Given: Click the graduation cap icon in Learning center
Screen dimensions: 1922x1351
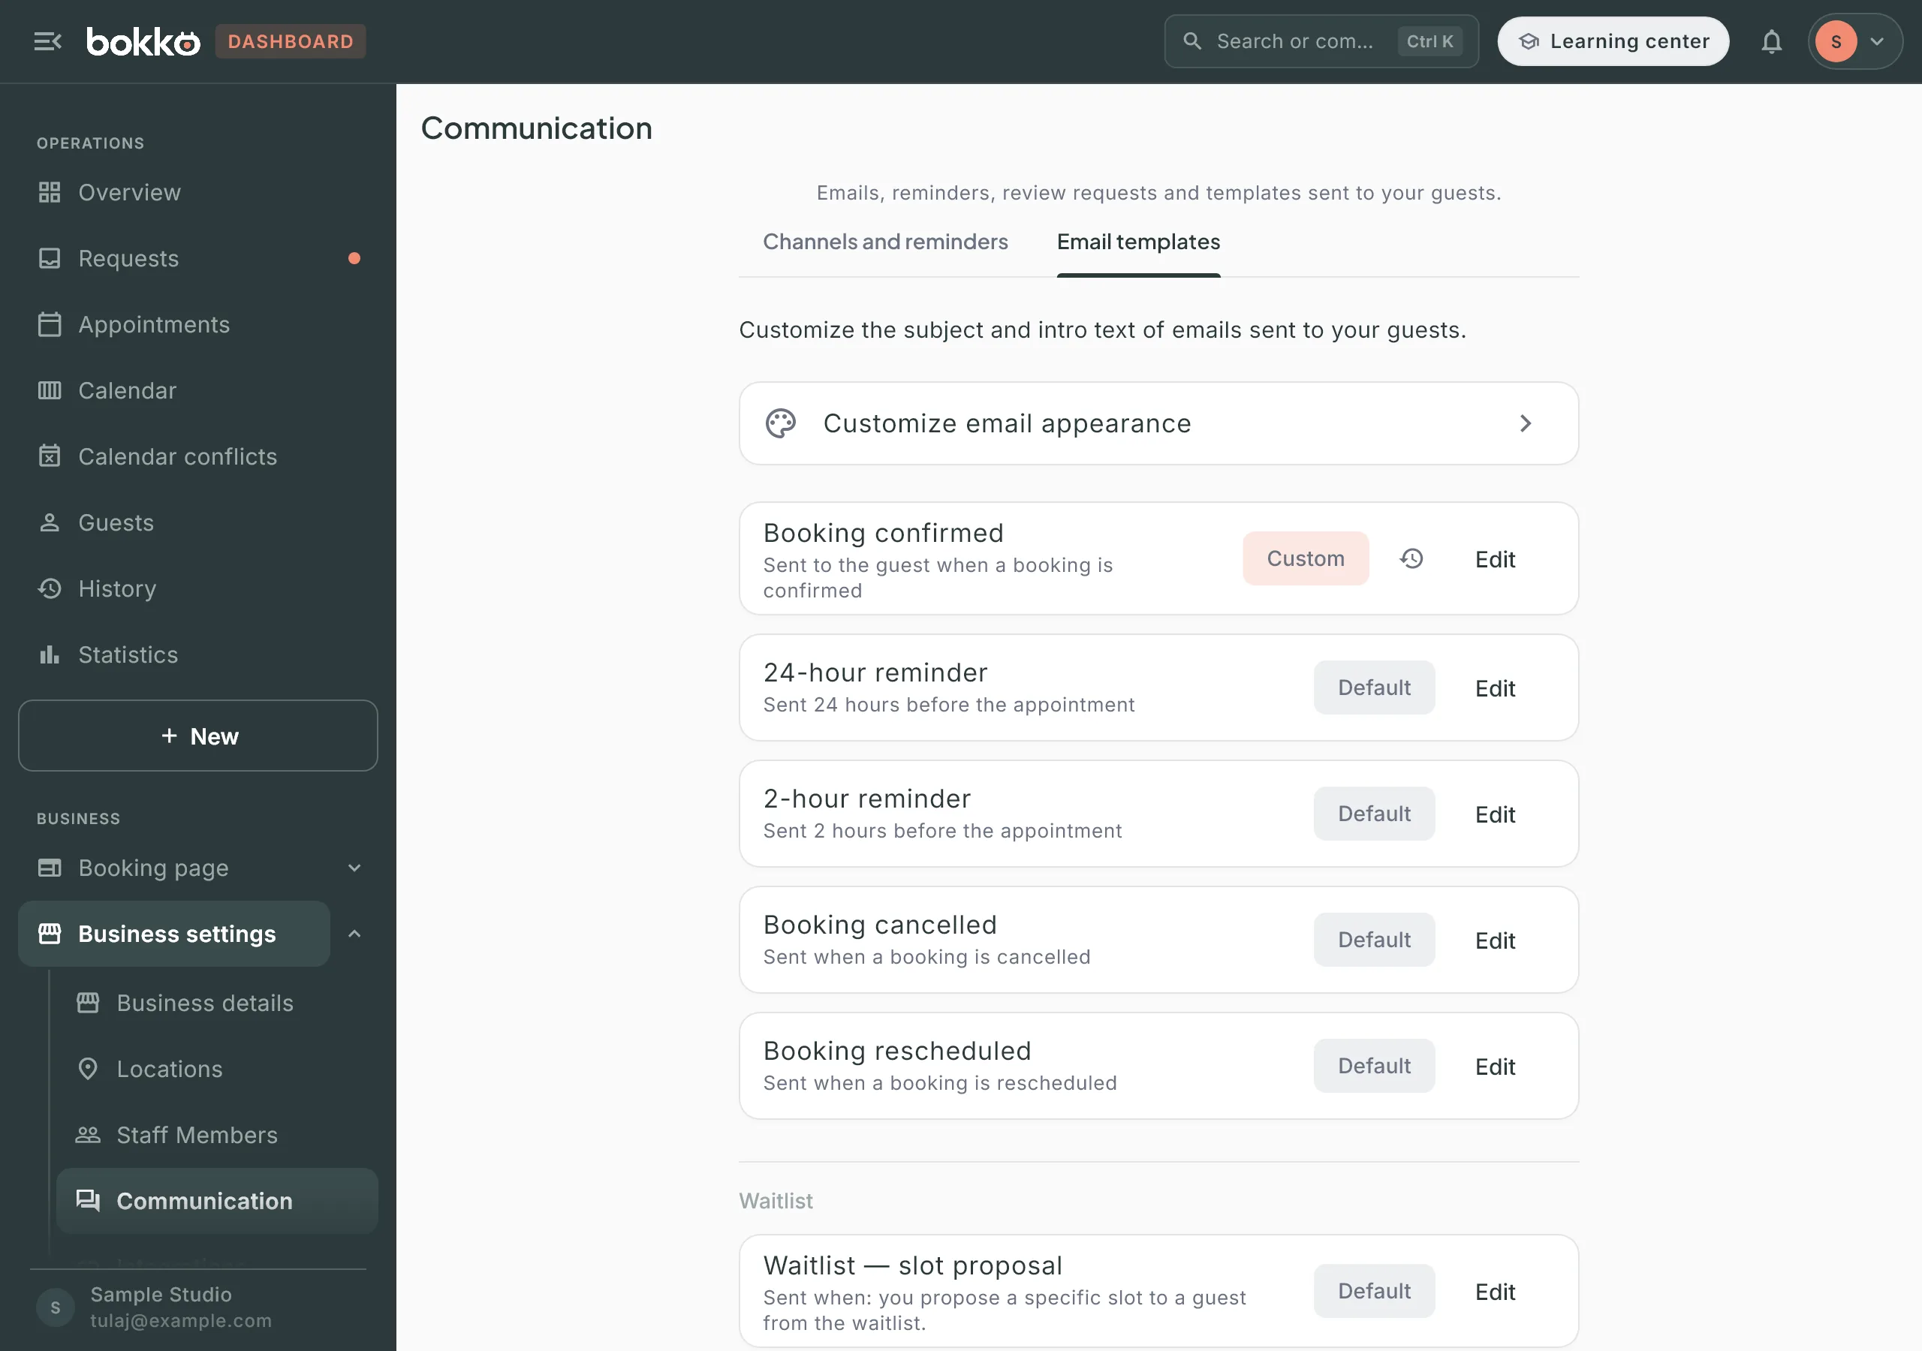Looking at the screenshot, I should tap(1529, 41).
